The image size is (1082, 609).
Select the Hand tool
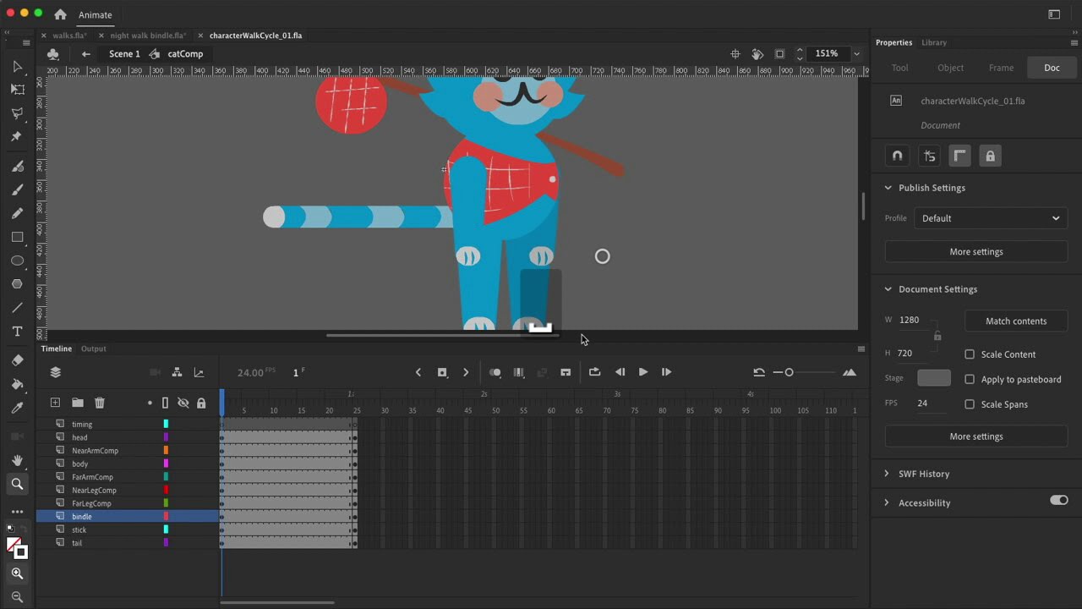pyautogui.click(x=17, y=460)
